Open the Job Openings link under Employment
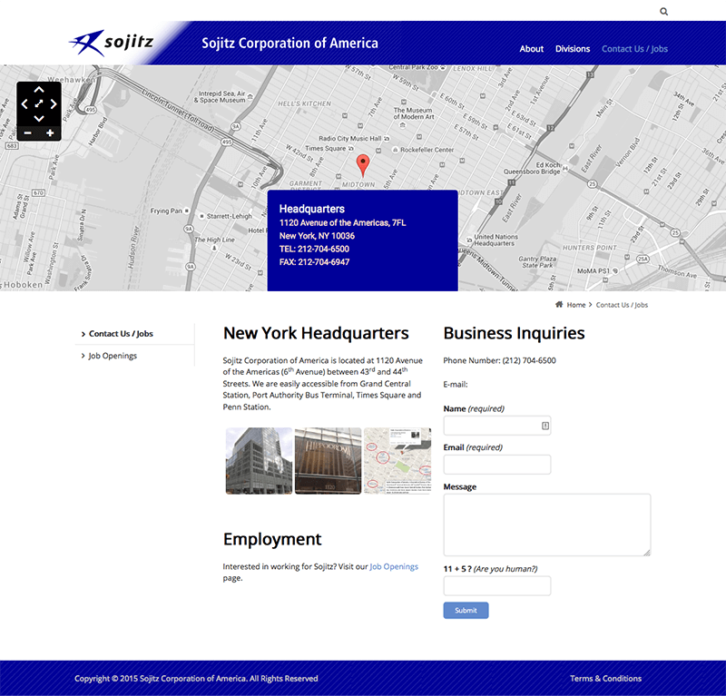 click(394, 565)
